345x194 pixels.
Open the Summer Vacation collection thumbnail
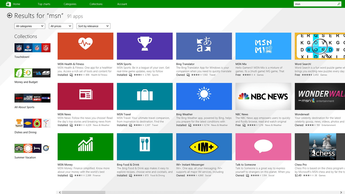click(32, 148)
